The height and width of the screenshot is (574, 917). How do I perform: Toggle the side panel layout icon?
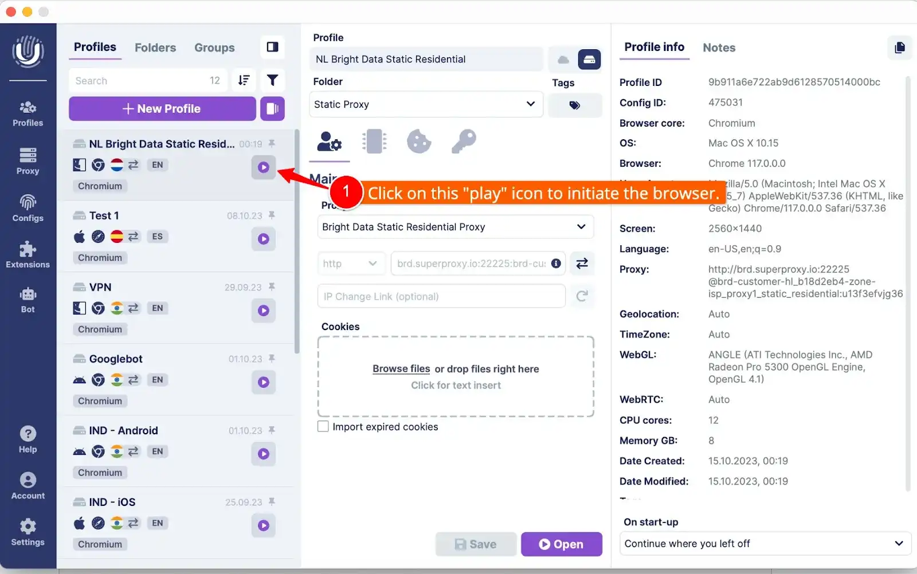[x=272, y=47]
